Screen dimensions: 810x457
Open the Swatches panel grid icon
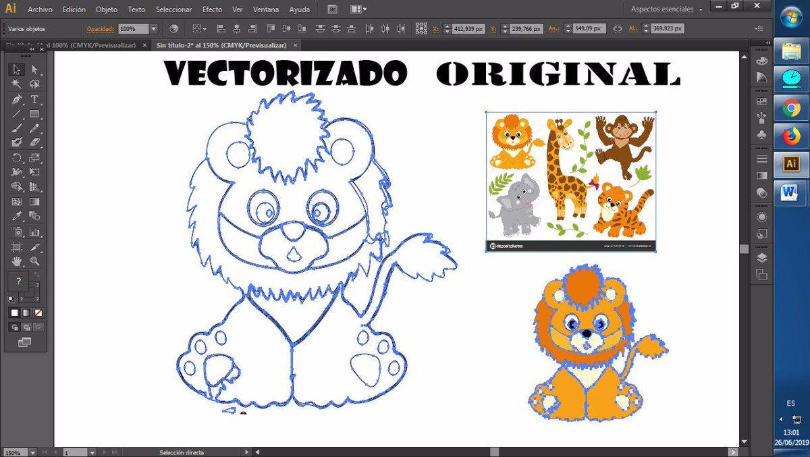[x=762, y=101]
